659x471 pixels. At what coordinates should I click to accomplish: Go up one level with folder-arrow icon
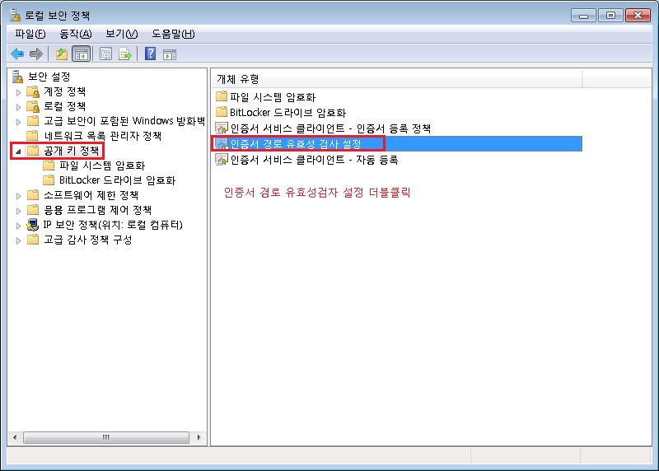pos(61,54)
